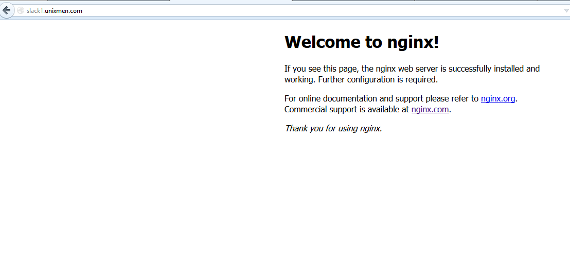Click the "Further configuration is required." sentence
The height and width of the screenshot is (273, 570).
tap(378, 80)
